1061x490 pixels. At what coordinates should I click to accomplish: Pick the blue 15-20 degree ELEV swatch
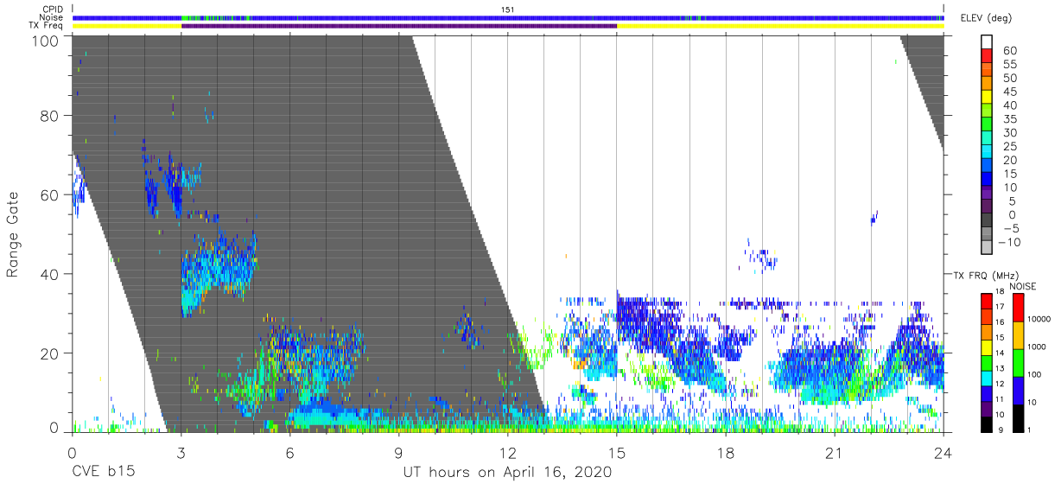(x=988, y=167)
